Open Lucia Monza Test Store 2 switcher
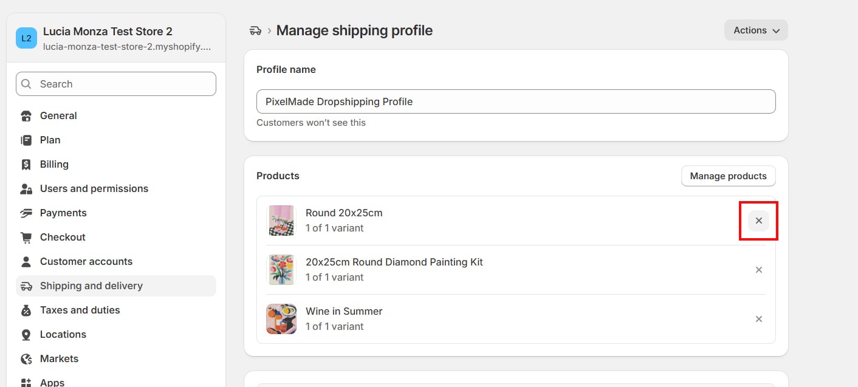Image resolution: width=858 pixels, height=387 pixels. (x=115, y=38)
